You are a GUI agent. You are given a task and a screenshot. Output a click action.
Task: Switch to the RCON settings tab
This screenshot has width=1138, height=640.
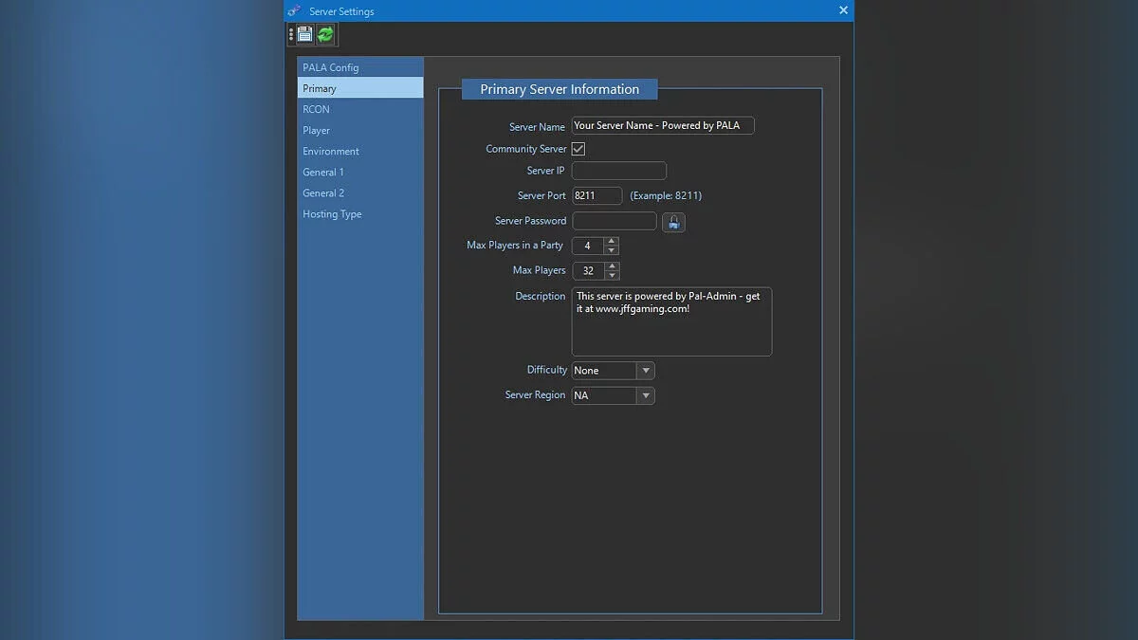pos(317,109)
